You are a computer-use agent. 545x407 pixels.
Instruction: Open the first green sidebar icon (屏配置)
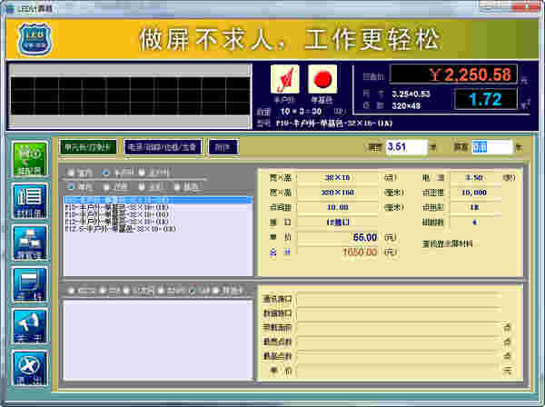click(x=30, y=158)
